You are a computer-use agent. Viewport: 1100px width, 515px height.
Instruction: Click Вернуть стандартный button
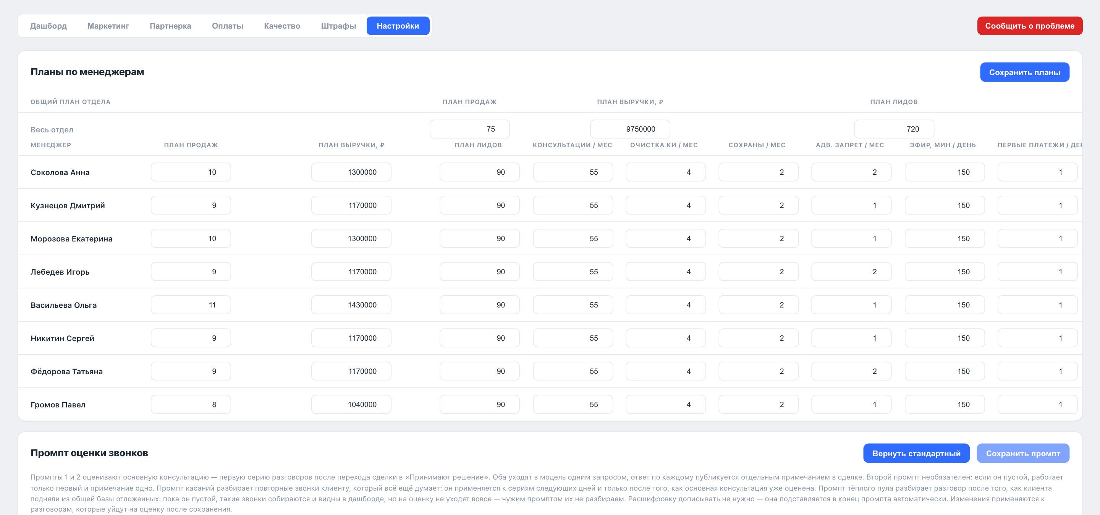(x=916, y=453)
